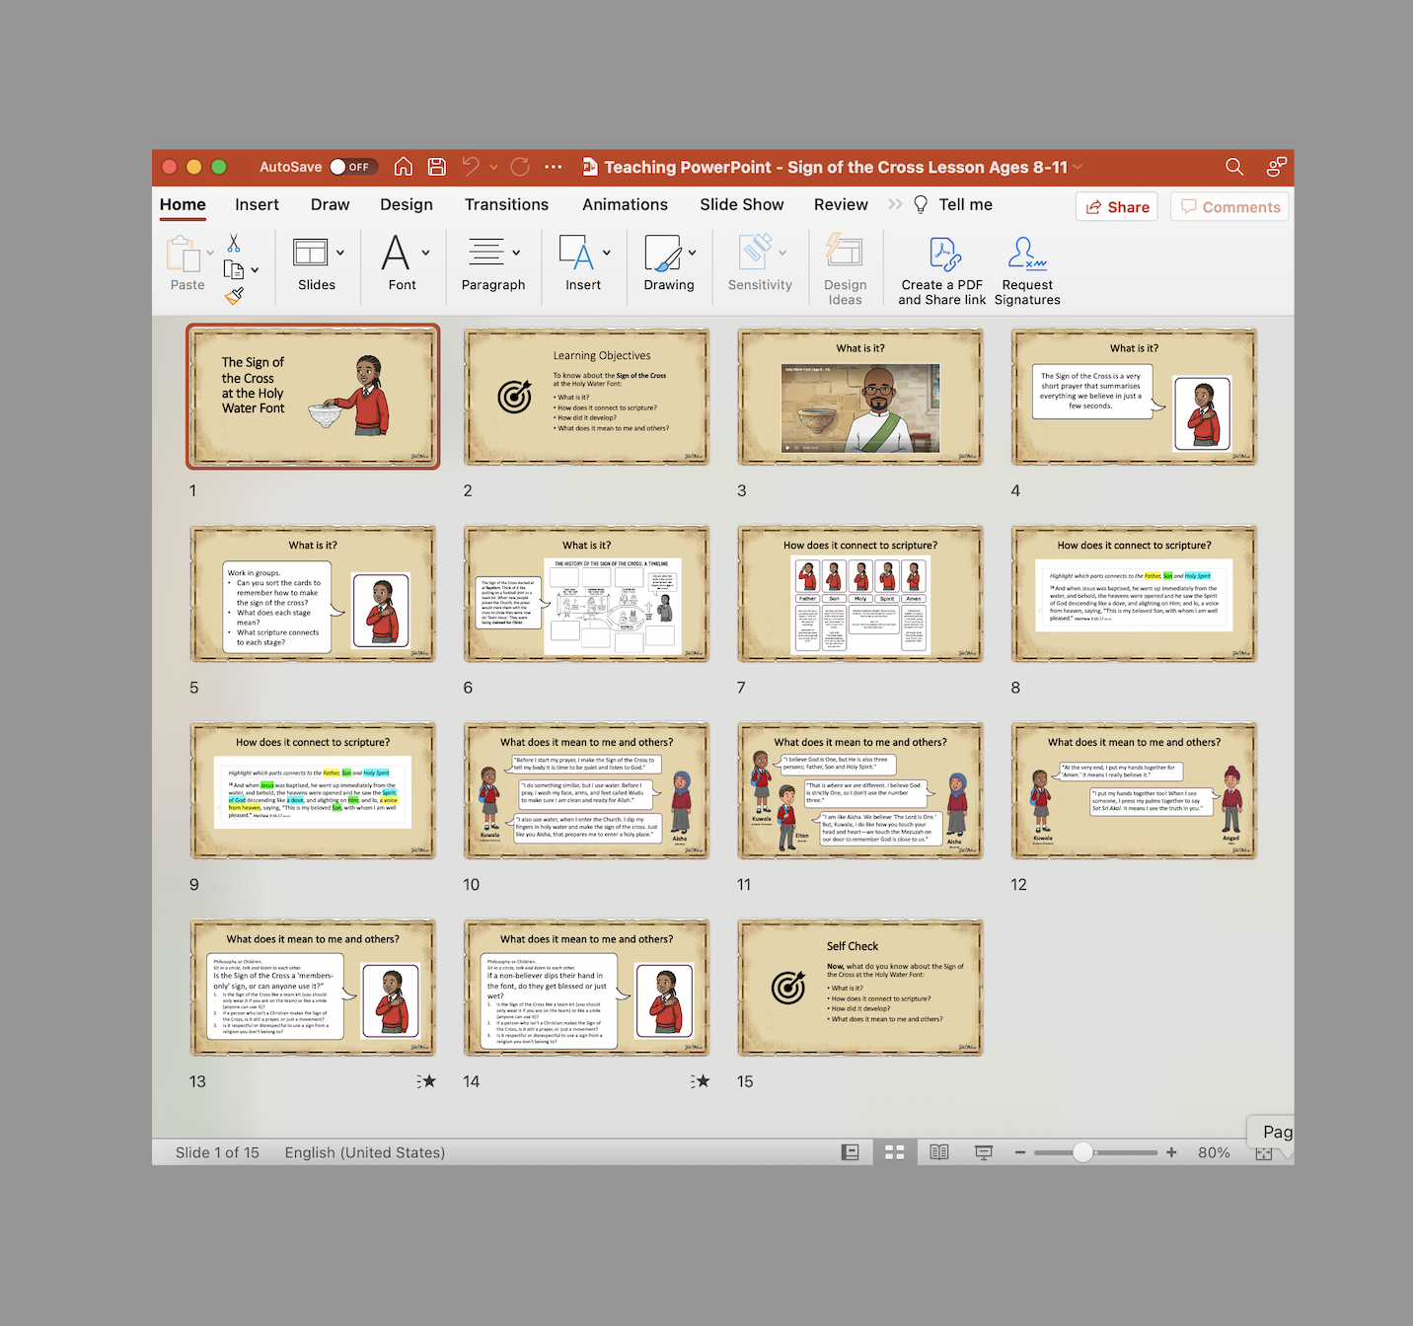Open the Undo history dropdown arrow
This screenshot has height=1326, width=1413.
pyautogui.click(x=493, y=168)
